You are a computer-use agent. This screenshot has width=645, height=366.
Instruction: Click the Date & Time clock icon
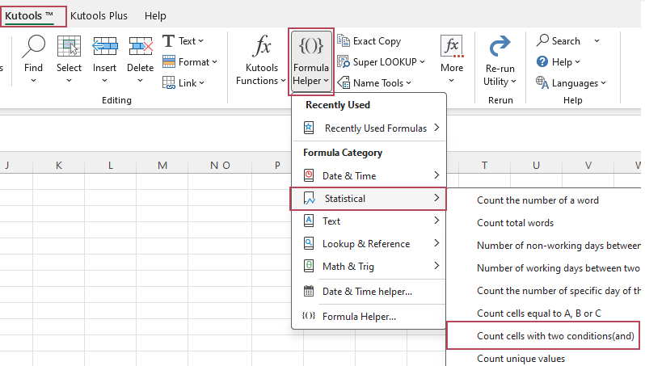[x=309, y=175]
